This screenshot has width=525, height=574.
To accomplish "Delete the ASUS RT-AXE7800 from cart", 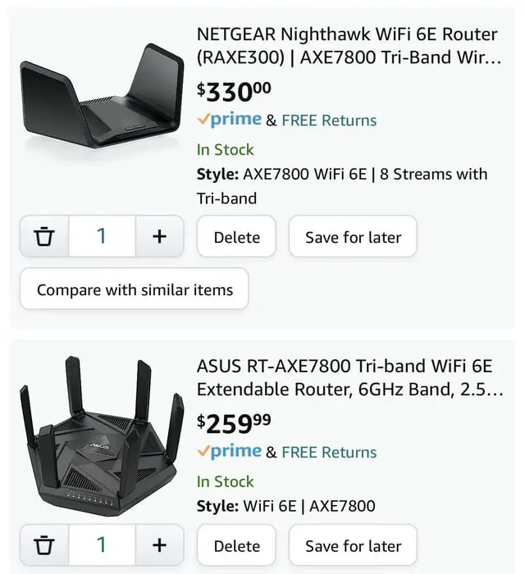I will pyautogui.click(x=236, y=545).
